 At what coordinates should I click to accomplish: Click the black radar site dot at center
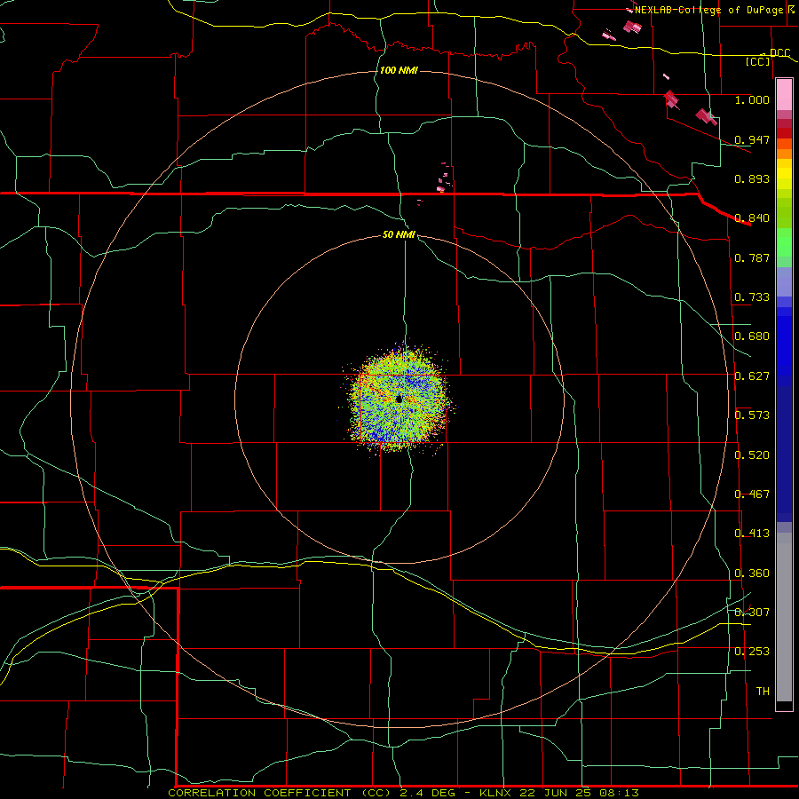click(x=399, y=399)
